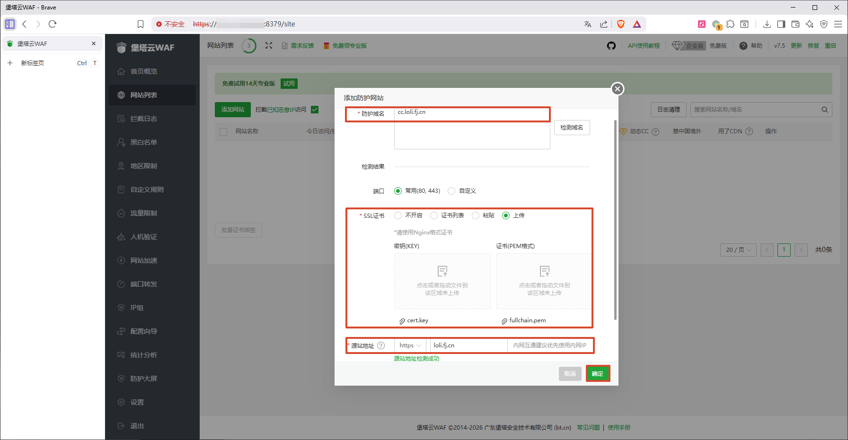Viewport: 848px width, 440px height.
Task: Open the browser downloads icon
Action: pos(767,24)
